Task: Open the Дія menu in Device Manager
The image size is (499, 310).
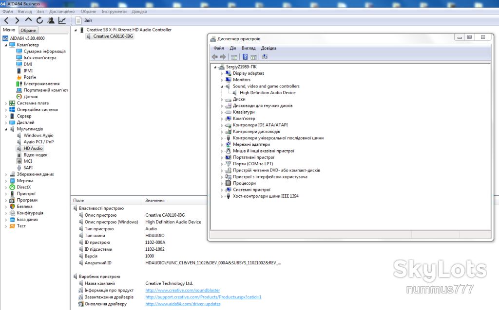Action: (x=233, y=48)
